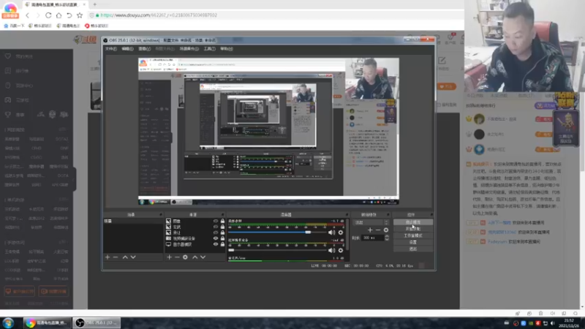Remove selected scene with the Scenes minus icon

tap(116, 257)
